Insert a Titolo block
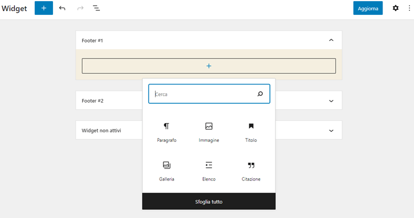This screenshot has height=218, width=414. tap(251, 132)
